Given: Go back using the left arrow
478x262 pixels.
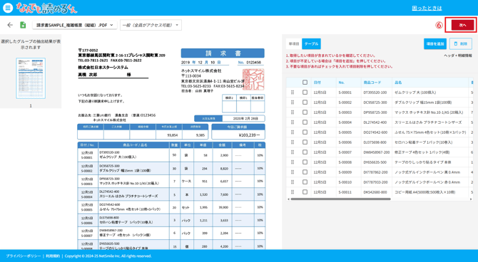Looking at the screenshot, I should [10, 25].
